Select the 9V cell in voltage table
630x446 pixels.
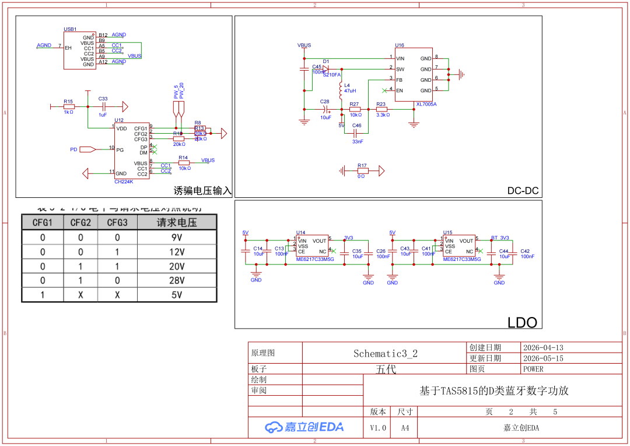[x=177, y=238]
